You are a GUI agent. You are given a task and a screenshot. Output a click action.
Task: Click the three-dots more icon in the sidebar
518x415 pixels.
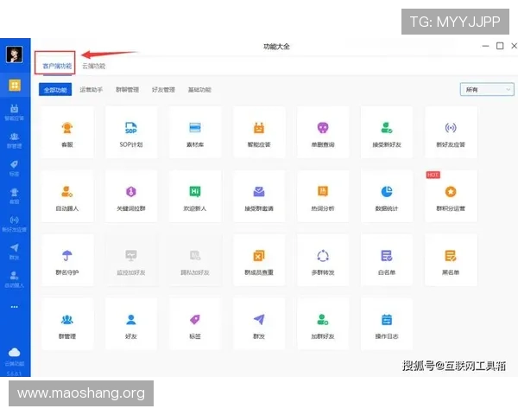pos(14,307)
